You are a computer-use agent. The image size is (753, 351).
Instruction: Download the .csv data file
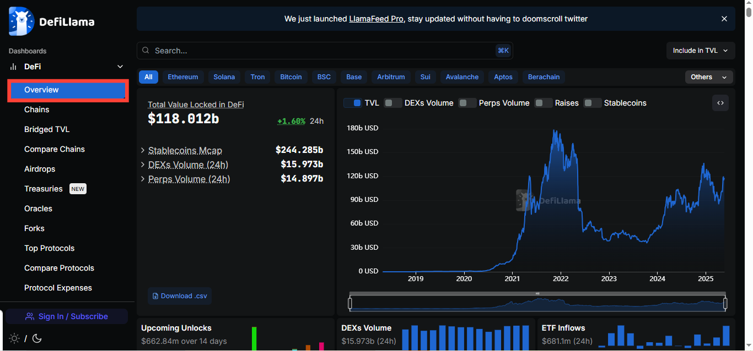click(x=180, y=296)
